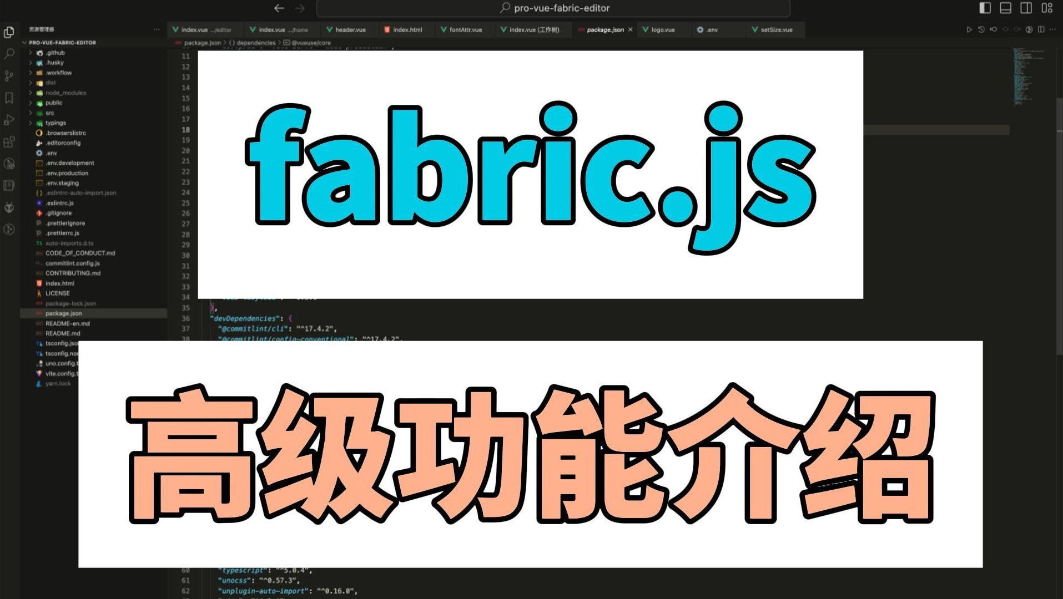Open the Bookmarks view icon
Image resolution: width=1063 pixels, height=599 pixels.
point(9,98)
